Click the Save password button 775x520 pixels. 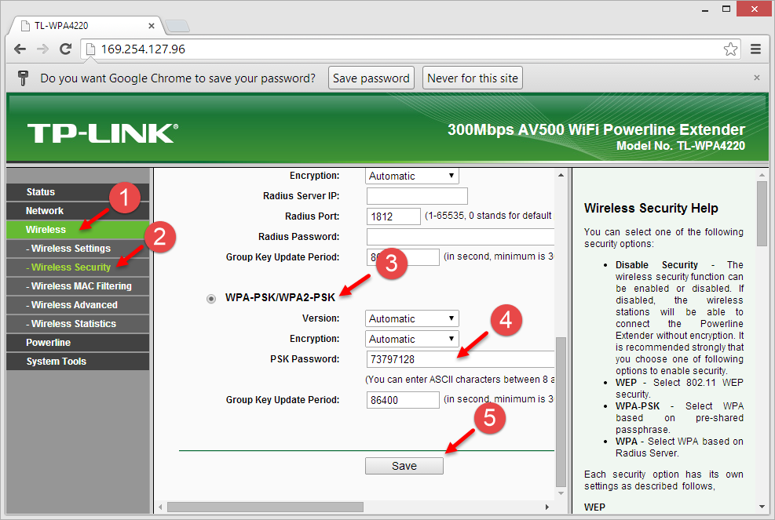point(371,78)
